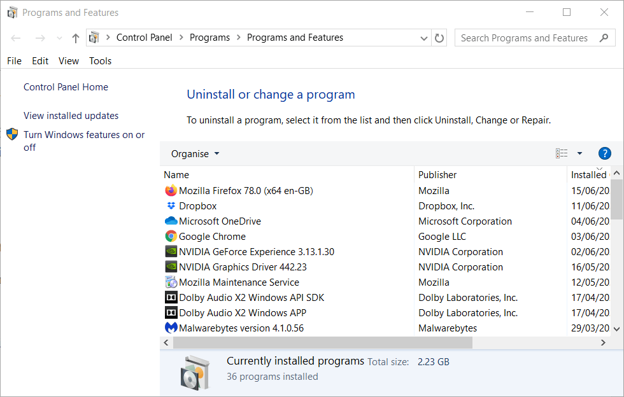The width and height of the screenshot is (624, 397).
Task: Click the Google LLC publisher cell
Action: (442, 237)
